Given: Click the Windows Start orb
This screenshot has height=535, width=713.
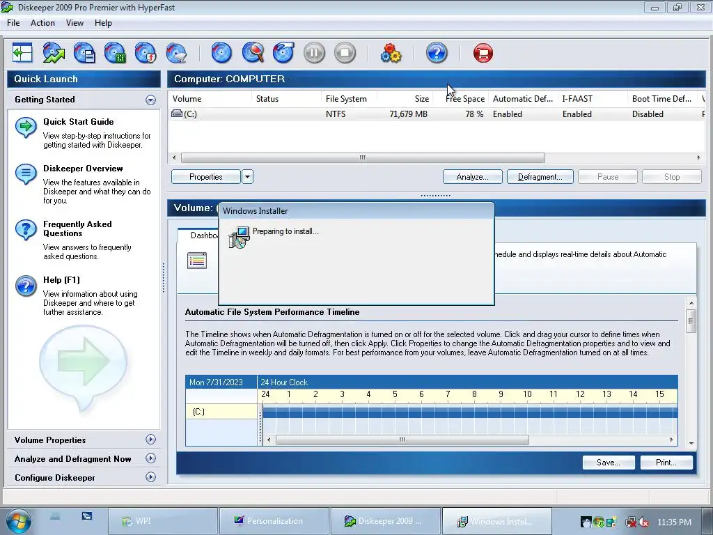Looking at the screenshot, I should point(18,521).
